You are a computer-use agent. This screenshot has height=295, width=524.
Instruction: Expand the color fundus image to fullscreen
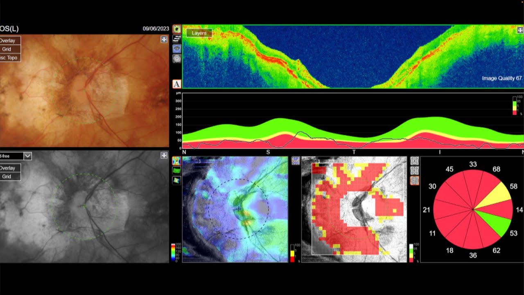[164, 39]
